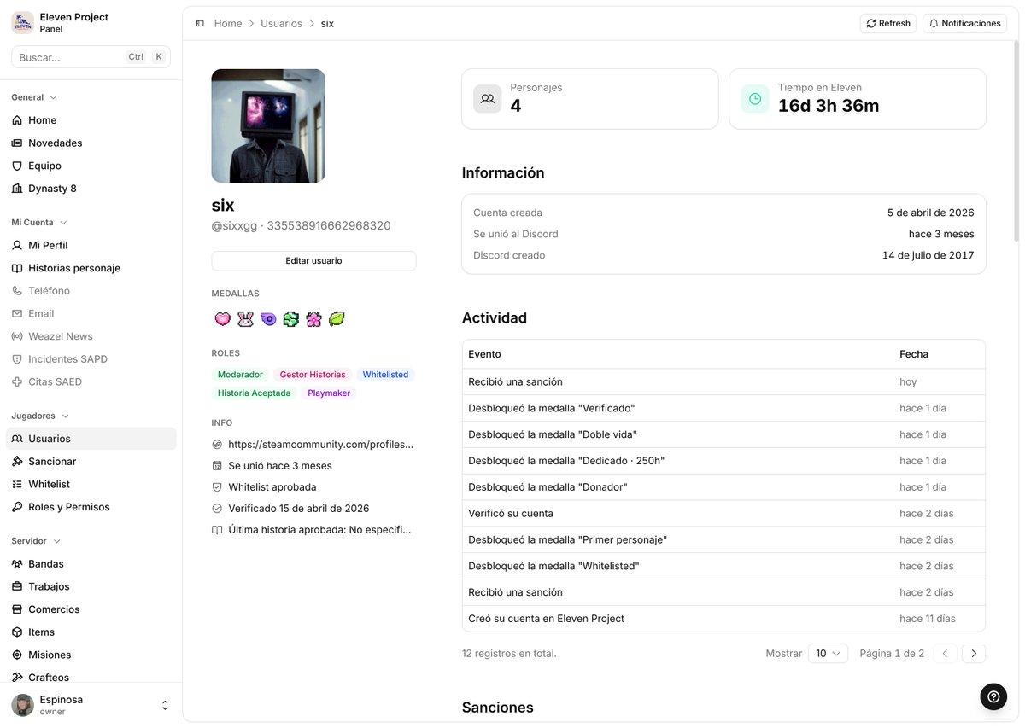
Task: Click Editar usuario button
Action: pyautogui.click(x=313, y=261)
